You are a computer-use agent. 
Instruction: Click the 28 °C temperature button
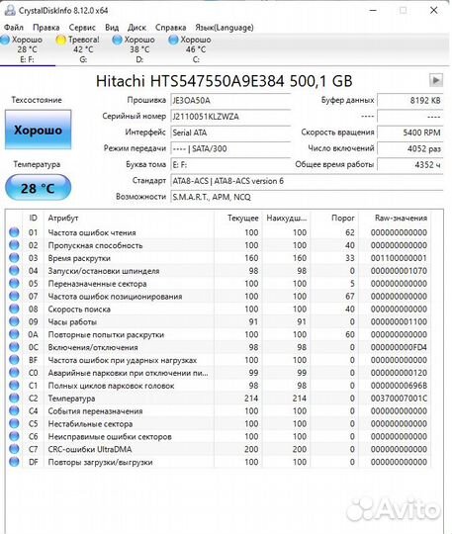[39, 188]
